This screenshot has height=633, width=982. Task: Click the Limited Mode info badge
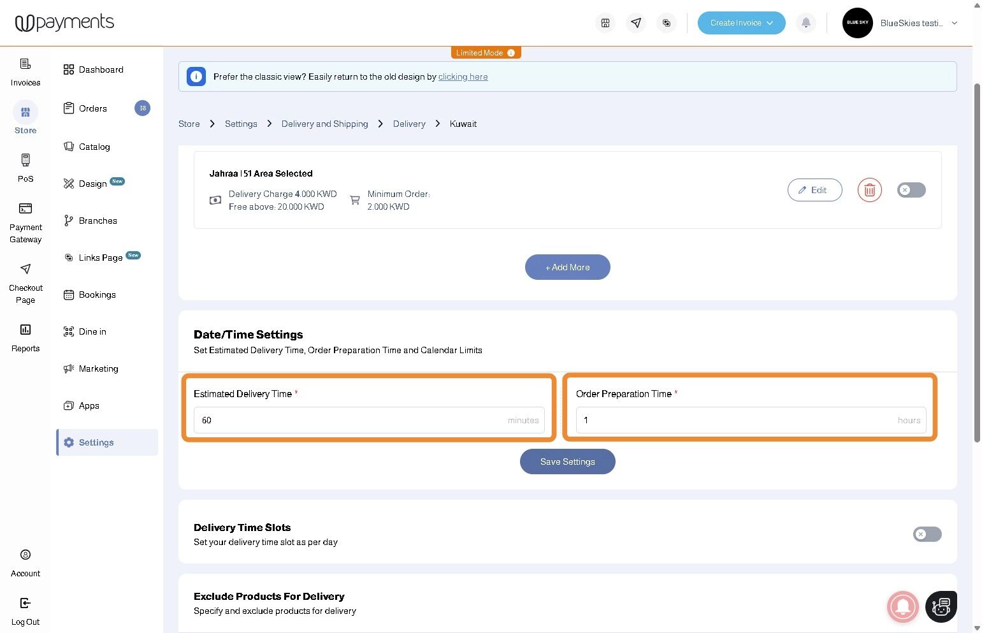[x=486, y=53]
